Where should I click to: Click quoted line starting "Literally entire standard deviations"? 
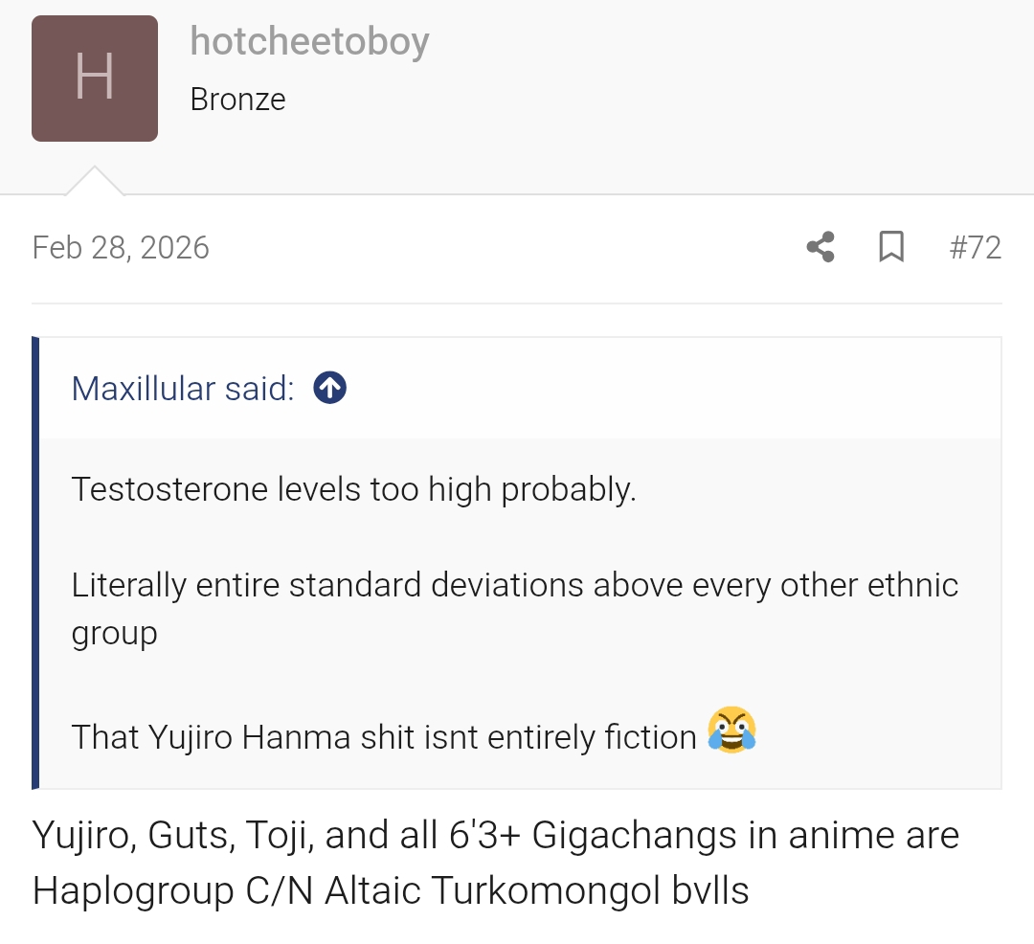514,585
